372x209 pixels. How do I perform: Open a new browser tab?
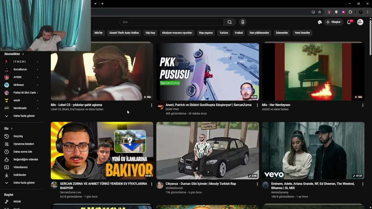pyautogui.click(x=102, y=3)
